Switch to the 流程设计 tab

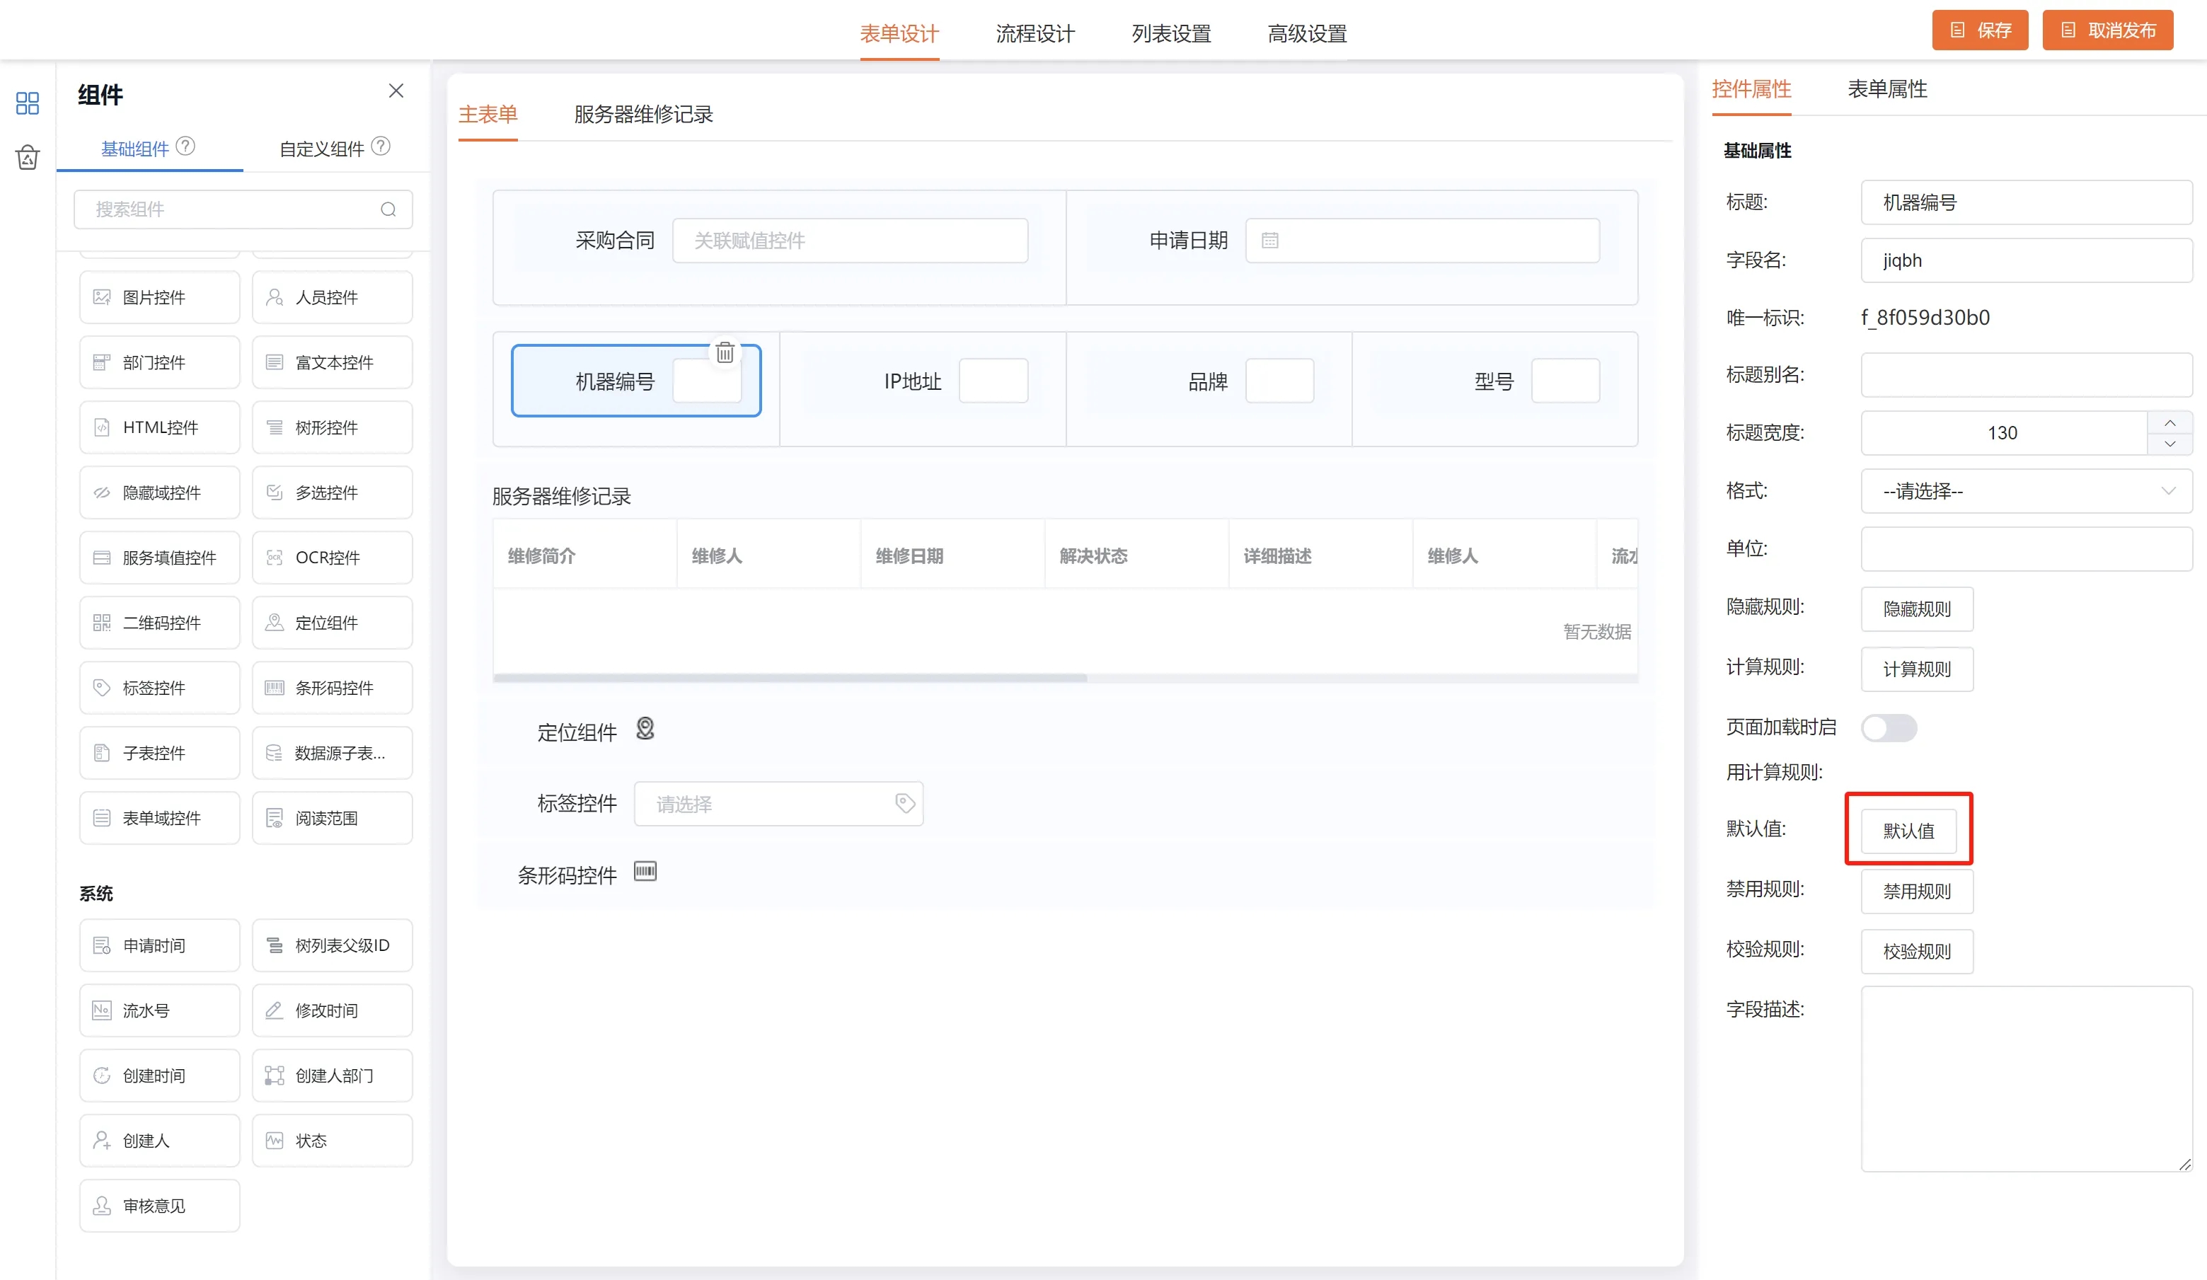point(1035,33)
